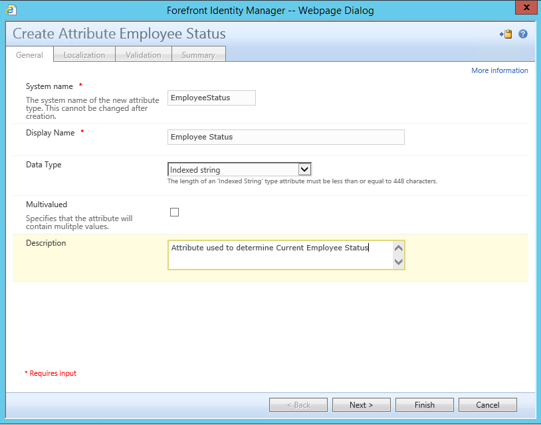Screen dimensions: 541x425
Task: Cancel the attribute creation dialog
Action: coord(488,404)
